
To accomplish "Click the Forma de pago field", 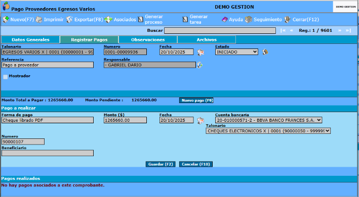I will point(48,120).
